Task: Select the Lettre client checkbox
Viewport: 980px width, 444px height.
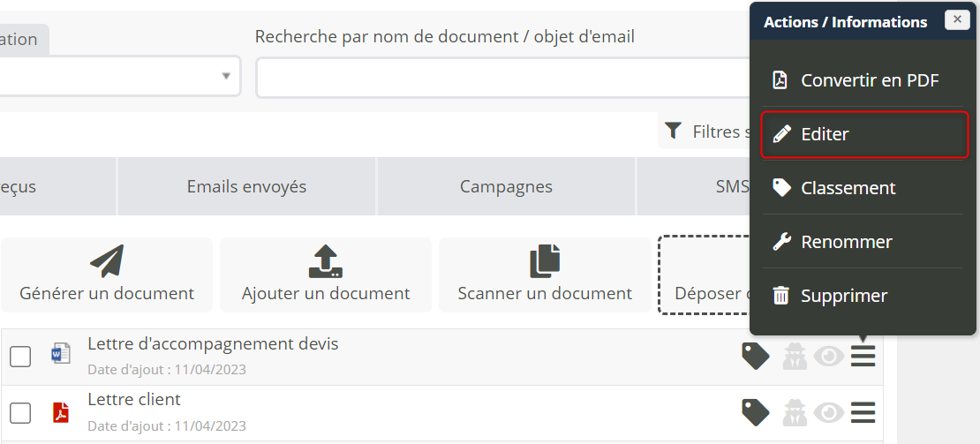Action: click(20, 413)
